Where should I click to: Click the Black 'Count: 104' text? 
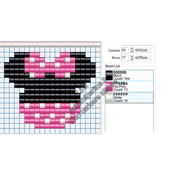pos(121,79)
